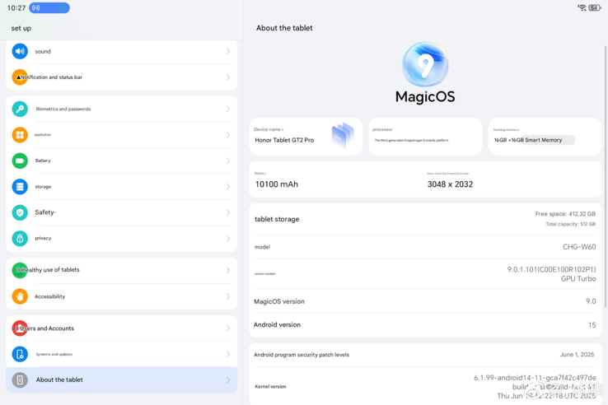Screen dimensions: 608x405
Task: Open Users and Accounts settings
Action: (x=121, y=328)
